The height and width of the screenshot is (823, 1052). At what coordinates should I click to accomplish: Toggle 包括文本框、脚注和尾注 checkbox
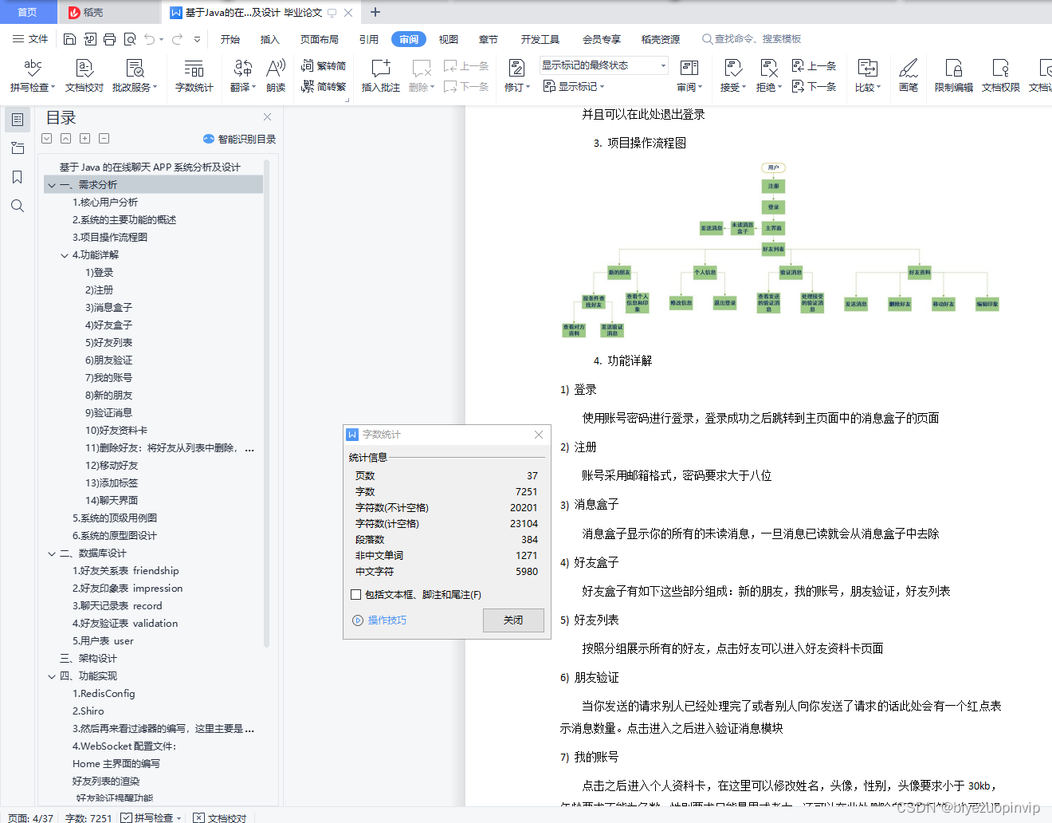click(x=356, y=594)
